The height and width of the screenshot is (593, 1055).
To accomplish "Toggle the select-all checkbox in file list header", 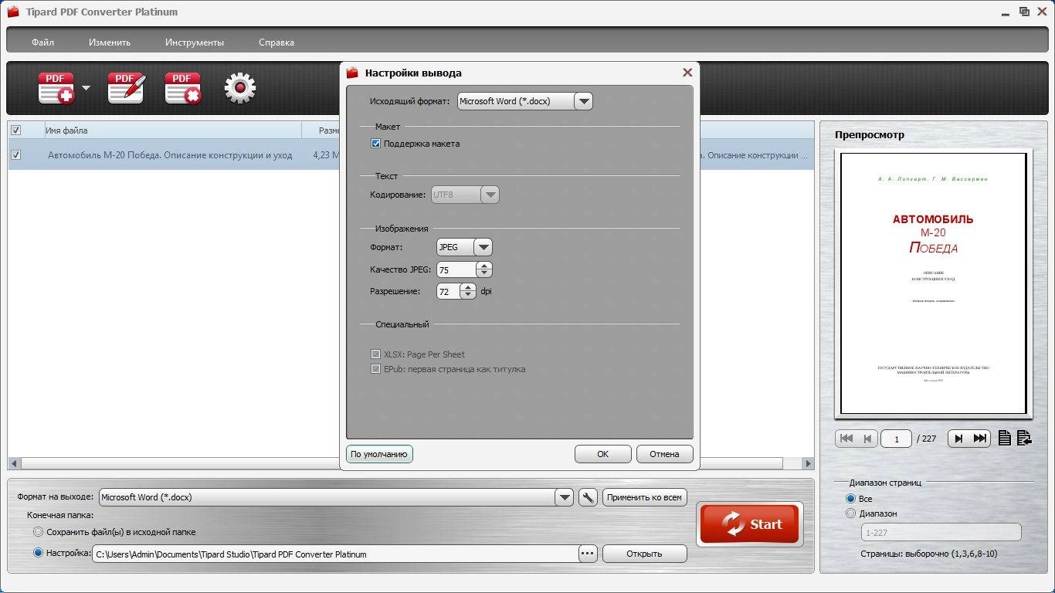I will point(15,130).
